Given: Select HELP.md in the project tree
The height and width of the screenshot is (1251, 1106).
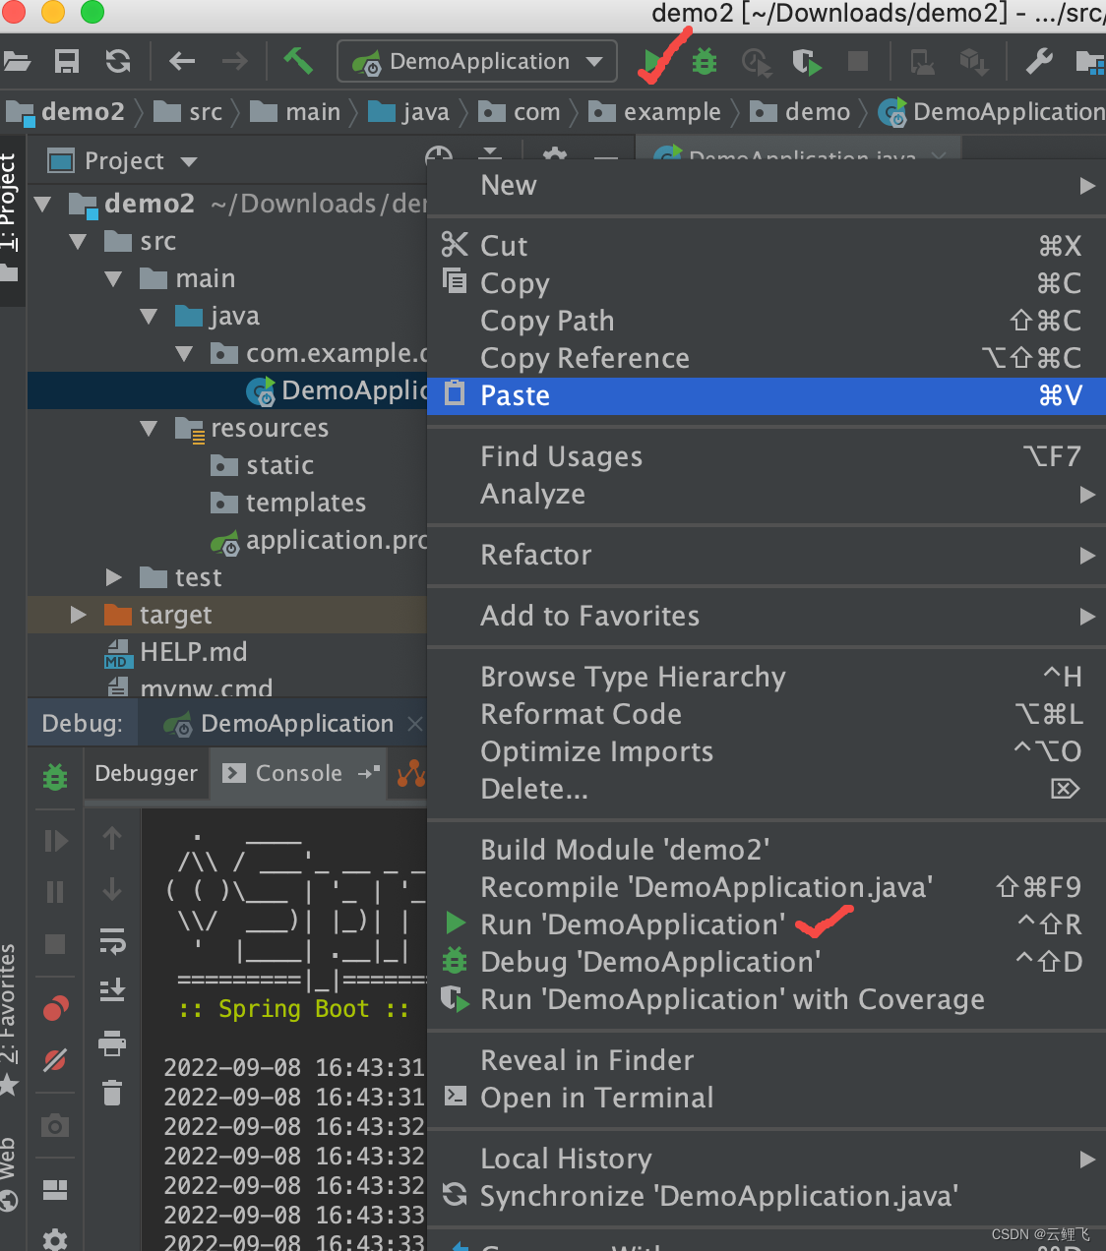Looking at the screenshot, I should (x=176, y=652).
